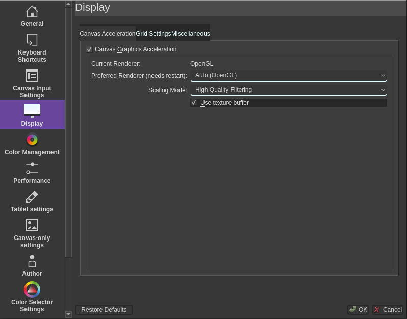Select the Canvas Acceleration tab
Image resolution: width=407 pixels, height=319 pixels.
(107, 34)
